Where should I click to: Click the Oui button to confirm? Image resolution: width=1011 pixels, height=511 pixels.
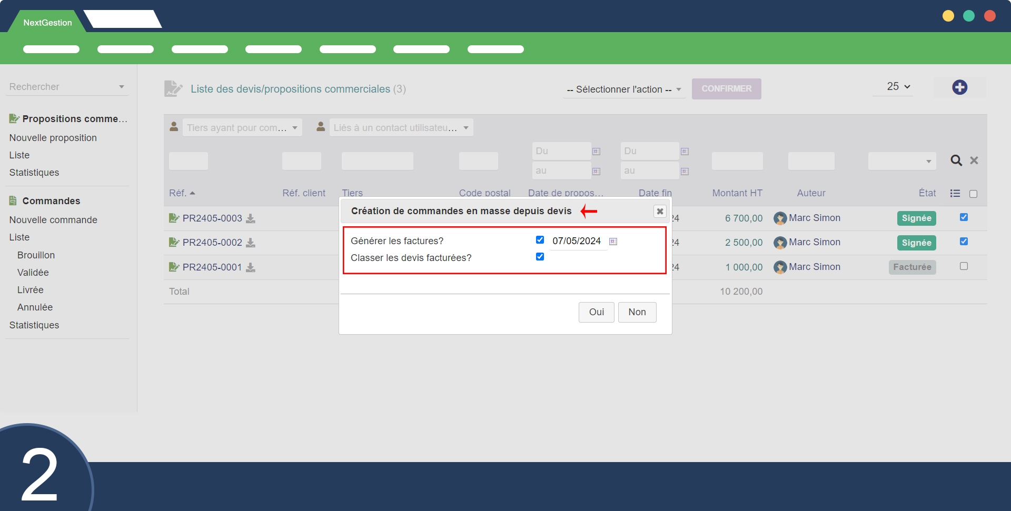click(x=596, y=312)
